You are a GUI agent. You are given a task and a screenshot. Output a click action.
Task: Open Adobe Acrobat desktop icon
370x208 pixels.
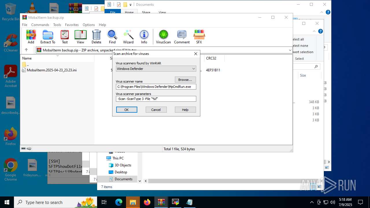pos(11,76)
